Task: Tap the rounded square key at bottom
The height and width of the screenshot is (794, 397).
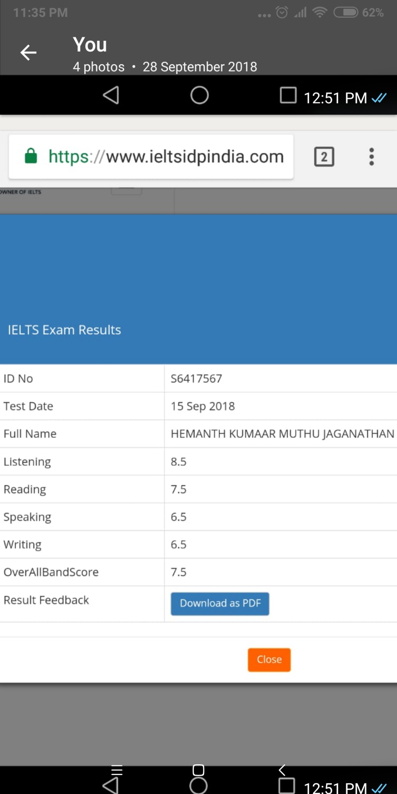Action: [198, 770]
